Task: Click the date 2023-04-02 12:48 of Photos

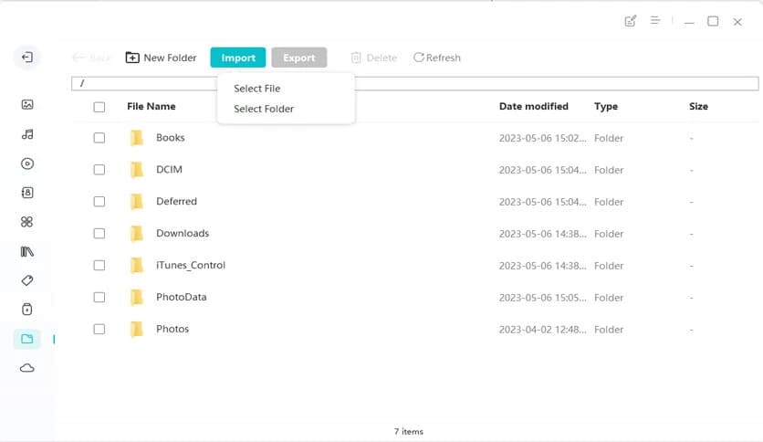Action: (542, 330)
